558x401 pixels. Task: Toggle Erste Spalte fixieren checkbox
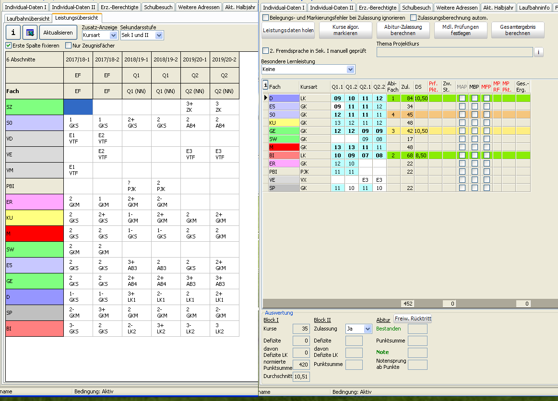pos(9,46)
